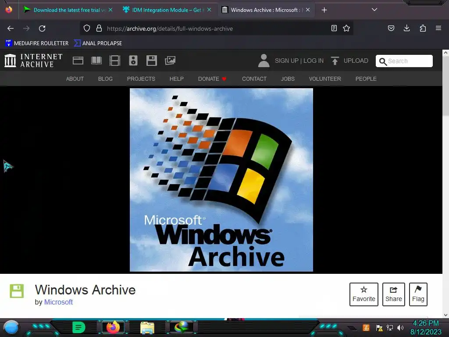Screen dimensions: 449x337
Task: Reload the page with the refresh icon
Action: (42, 29)
